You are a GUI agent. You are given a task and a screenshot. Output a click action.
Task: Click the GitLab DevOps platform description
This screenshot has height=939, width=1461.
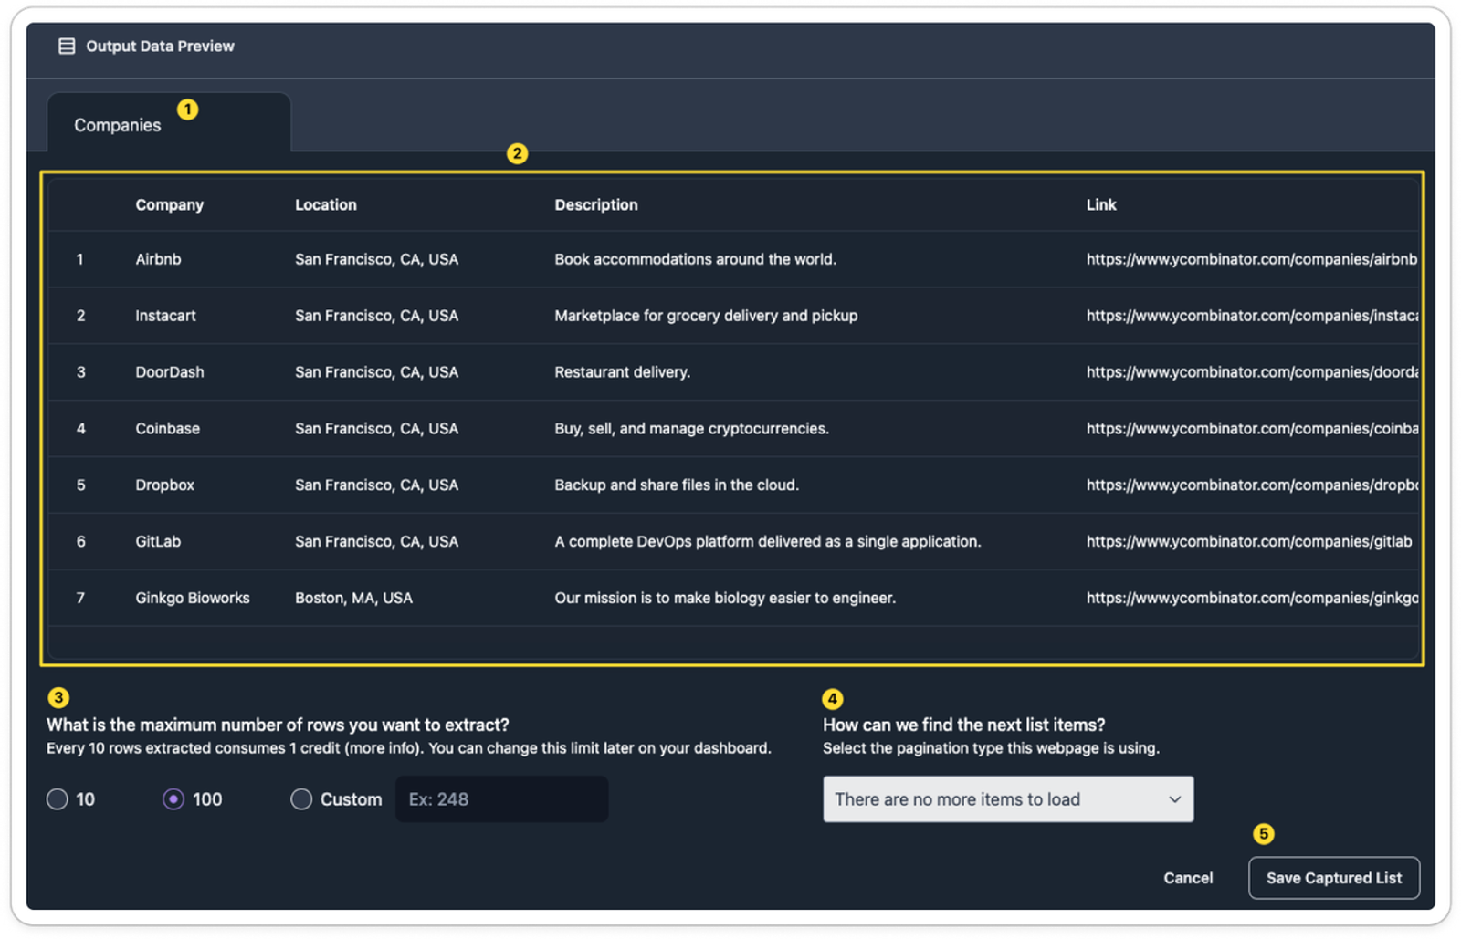[768, 541]
